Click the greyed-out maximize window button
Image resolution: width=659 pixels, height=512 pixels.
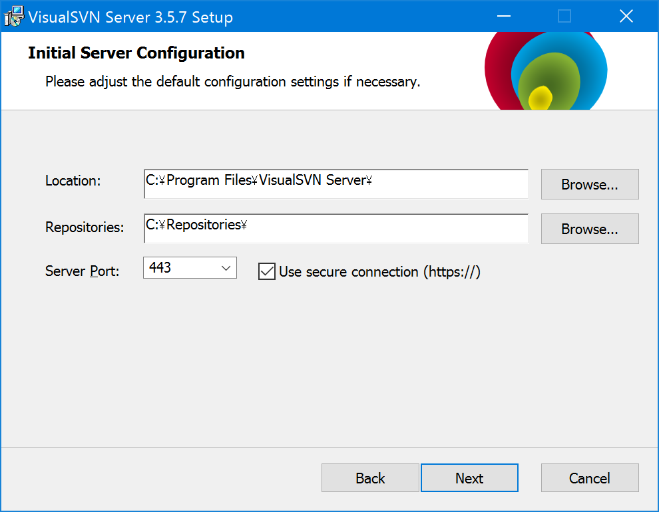(x=564, y=17)
